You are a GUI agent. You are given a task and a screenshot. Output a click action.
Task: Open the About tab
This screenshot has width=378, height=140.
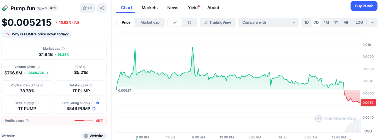pos(213,8)
